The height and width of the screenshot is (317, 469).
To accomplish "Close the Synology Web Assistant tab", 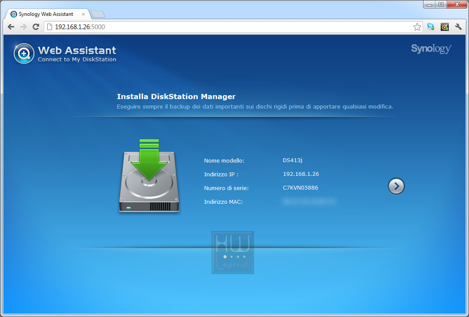I will (83, 14).
